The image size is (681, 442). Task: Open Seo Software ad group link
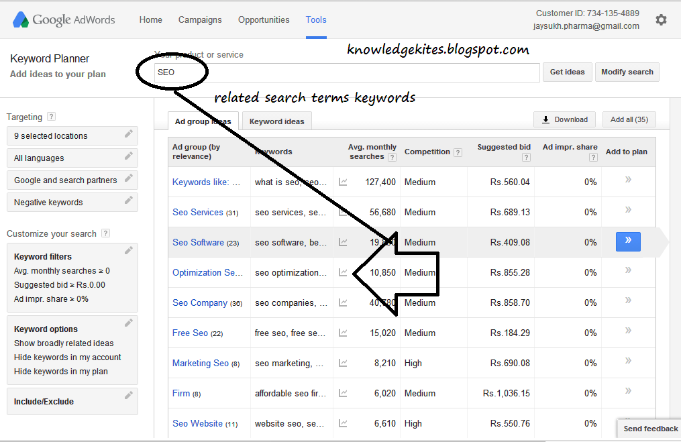coord(198,242)
